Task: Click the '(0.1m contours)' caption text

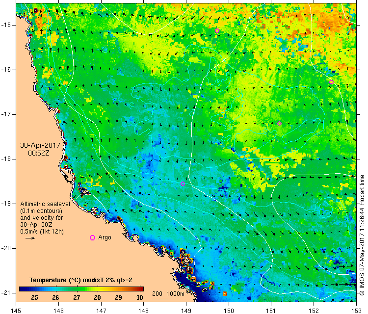Action: 41,211
